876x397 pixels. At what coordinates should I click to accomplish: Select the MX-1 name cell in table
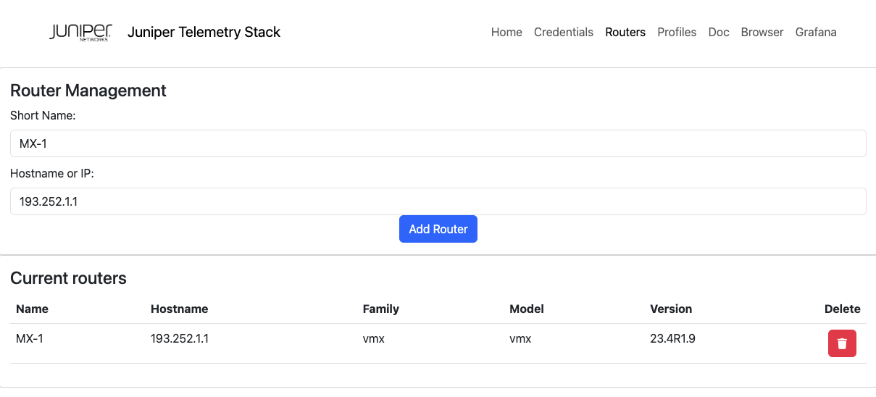30,338
